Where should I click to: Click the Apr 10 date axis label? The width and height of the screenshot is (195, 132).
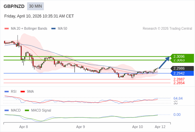click(x=137, y=127)
